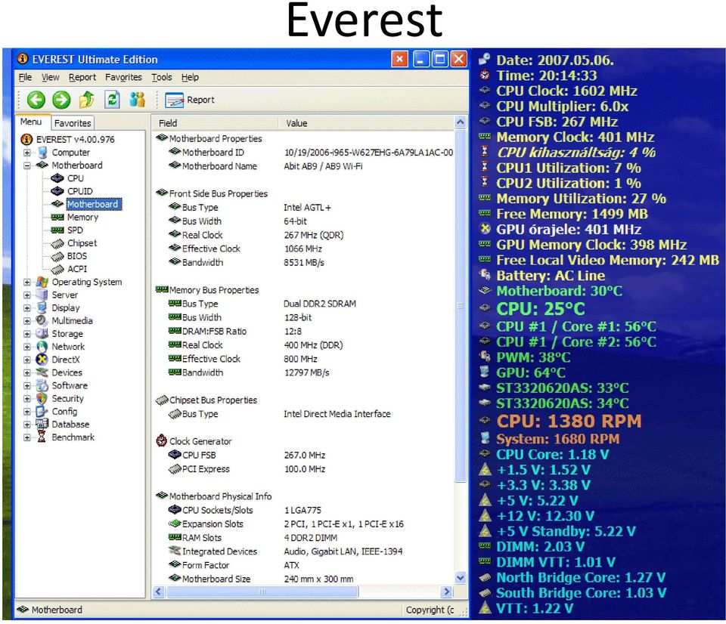Click the horizontal scrollbar right arrow
The width and height of the screenshot is (726, 624).
447,592
